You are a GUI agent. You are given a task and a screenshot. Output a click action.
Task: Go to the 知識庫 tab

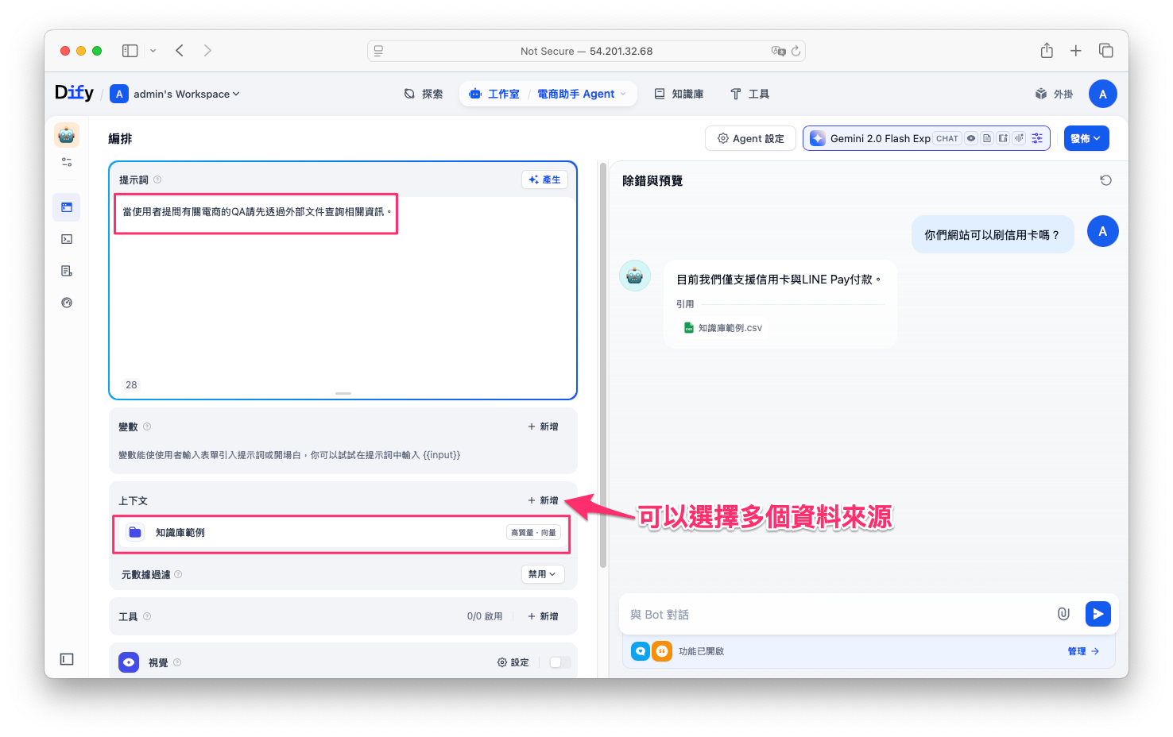[679, 94]
